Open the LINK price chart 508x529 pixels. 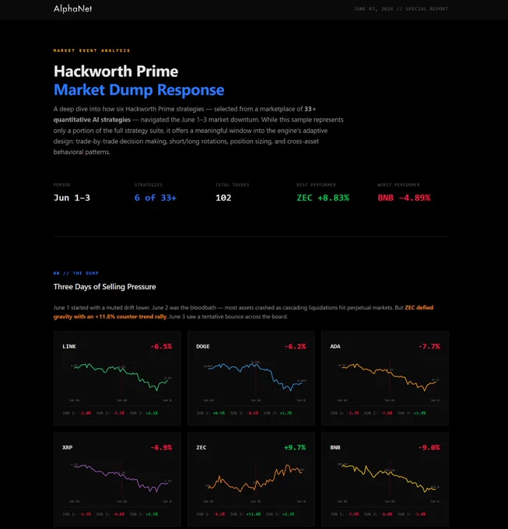[x=121, y=380]
